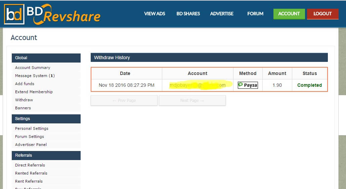Open the Withdraw sidebar link
Viewport: 346px width, 189px height.
tap(24, 100)
